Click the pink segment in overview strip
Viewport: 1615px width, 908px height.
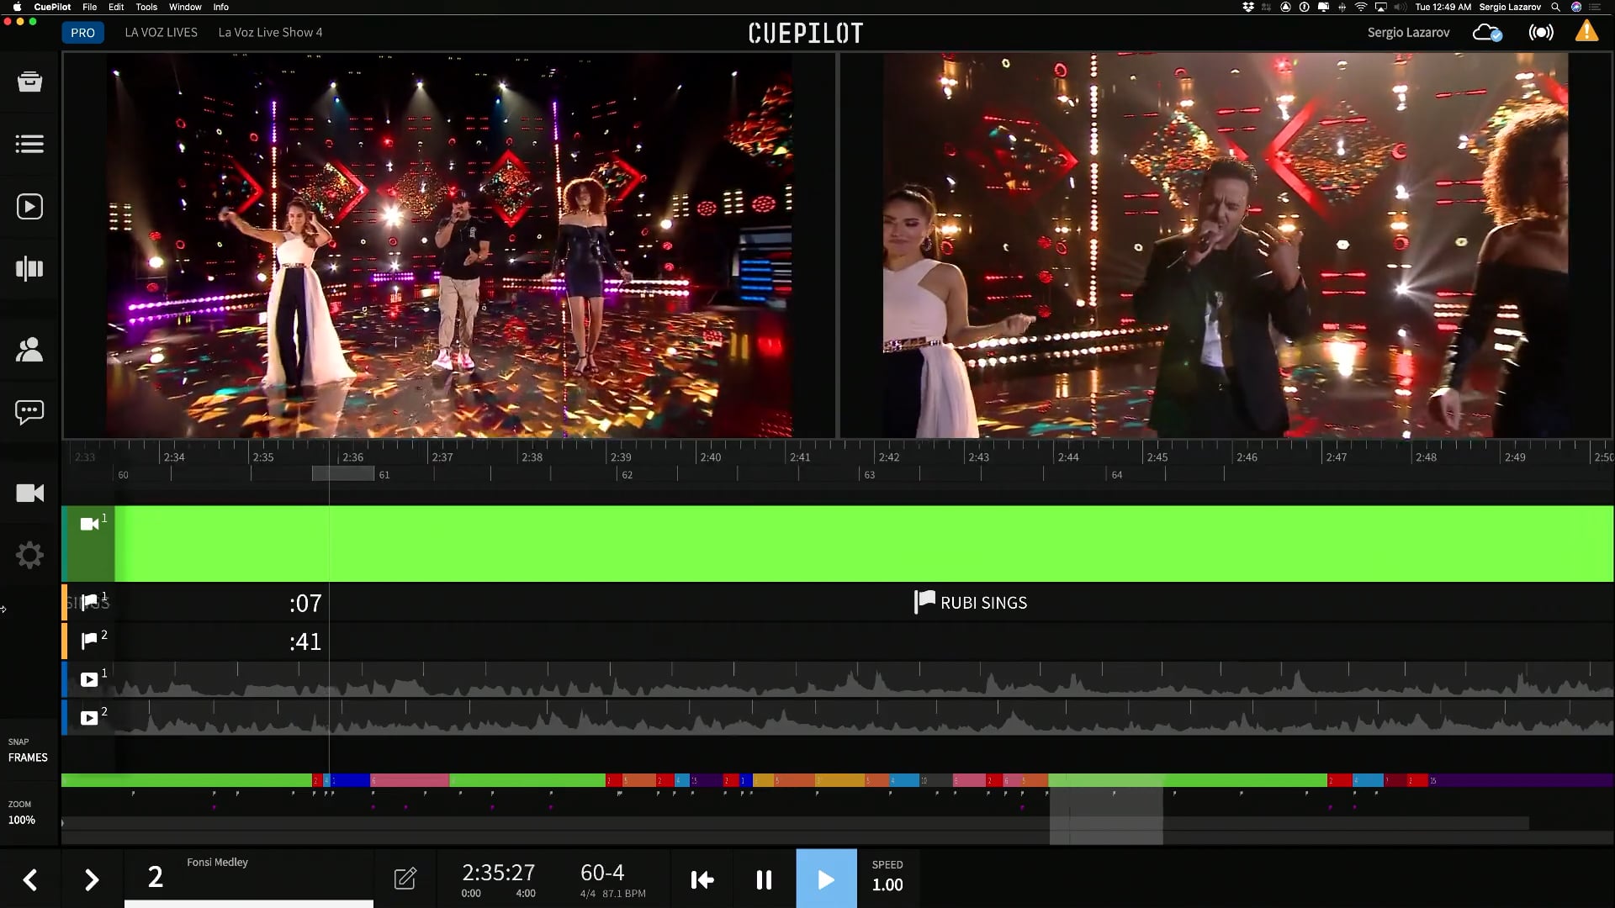(x=410, y=780)
